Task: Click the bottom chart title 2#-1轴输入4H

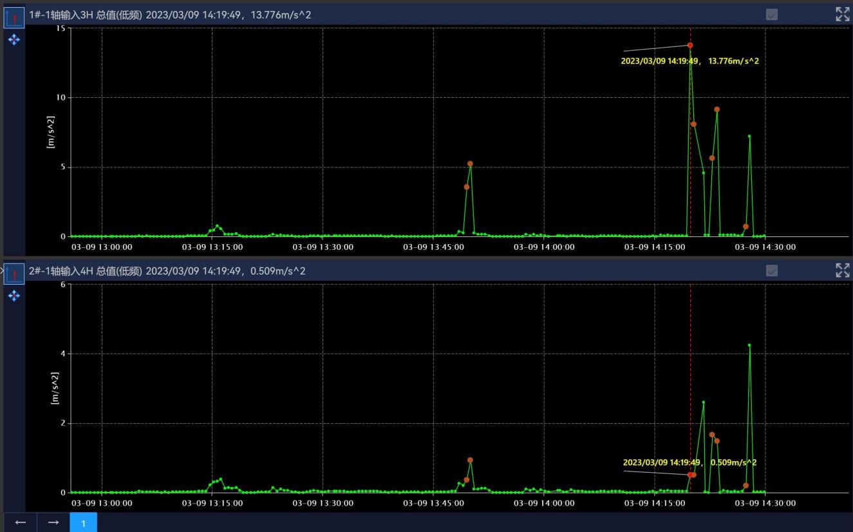Action: (x=62, y=271)
